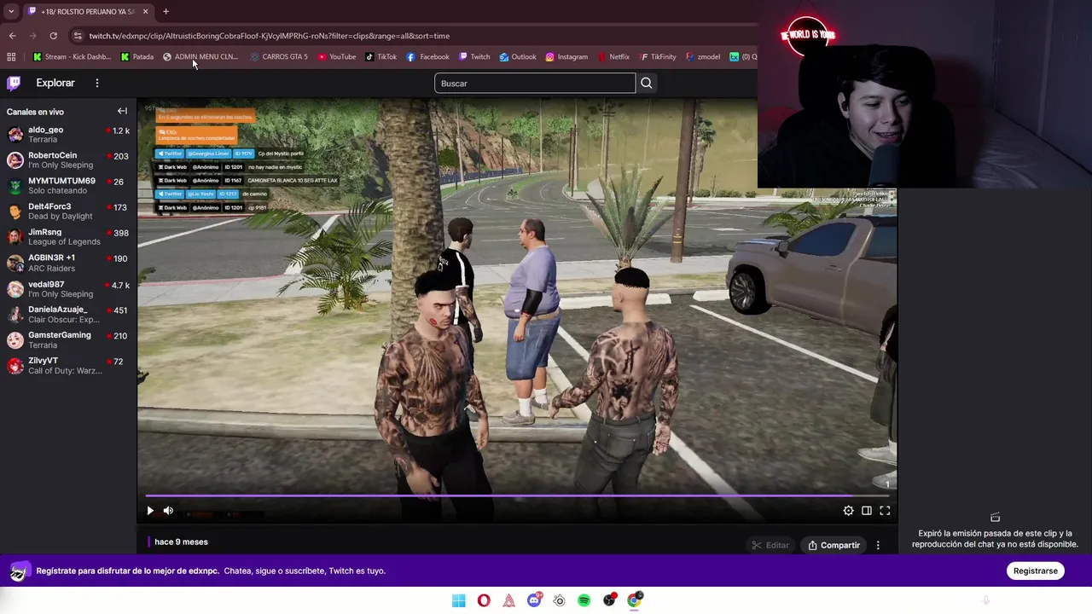
Task: Click the Editar clip button
Action: 770,545
